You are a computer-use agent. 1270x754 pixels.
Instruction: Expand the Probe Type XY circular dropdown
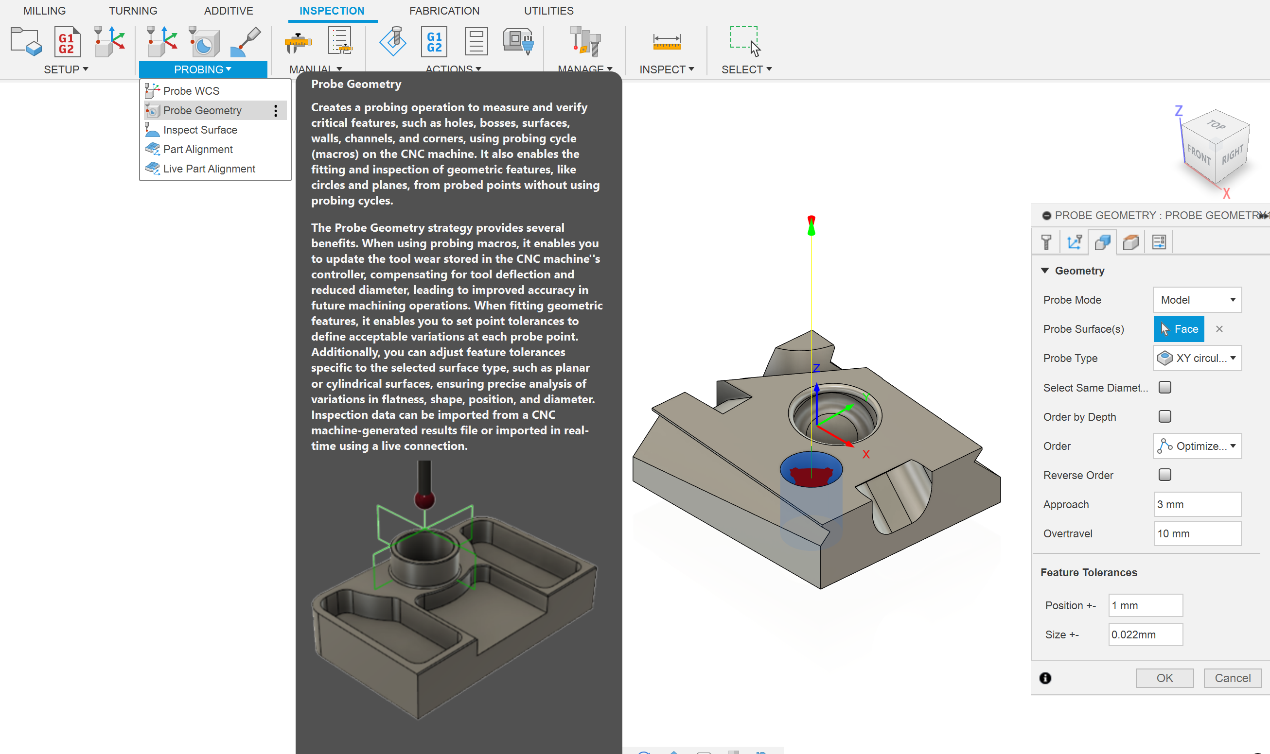(x=1197, y=358)
